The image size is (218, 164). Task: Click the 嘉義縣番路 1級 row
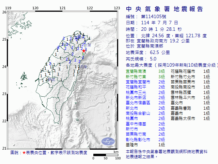pyautogui.click(x=190, y=108)
